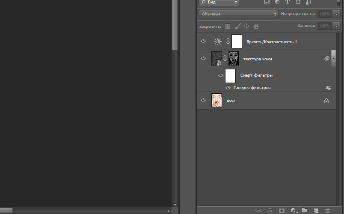
Task: Open the Обычные blend mode dropdown
Action: (239, 14)
